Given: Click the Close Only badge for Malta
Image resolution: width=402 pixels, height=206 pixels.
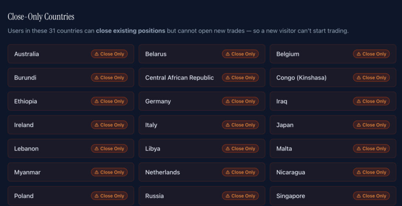Looking at the screenshot, I should (371, 149).
